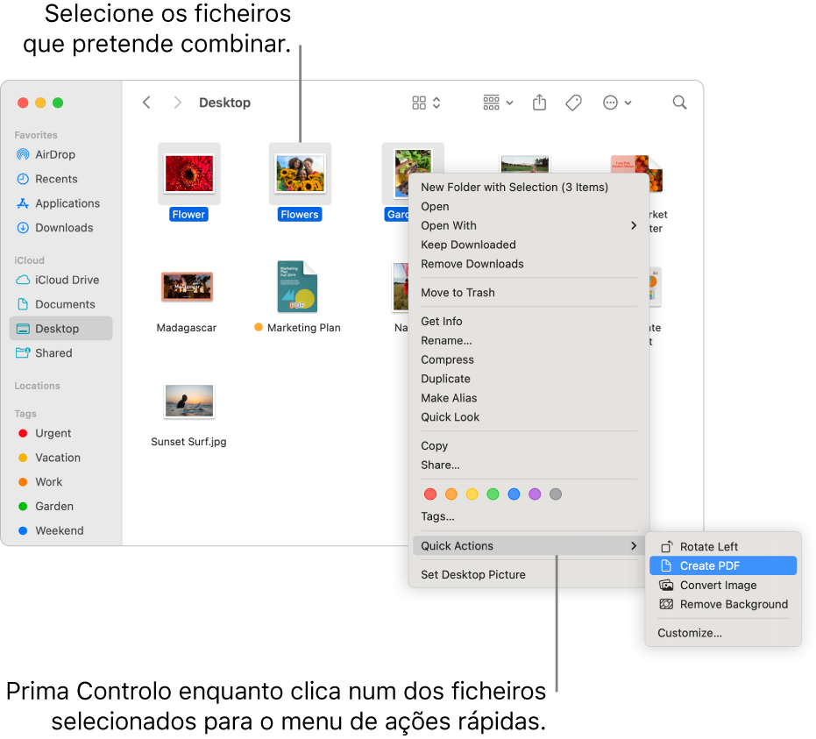Choose New Folder with Selection (3 Items)
This screenshot has height=739, width=816.
click(x=529, y=188)
